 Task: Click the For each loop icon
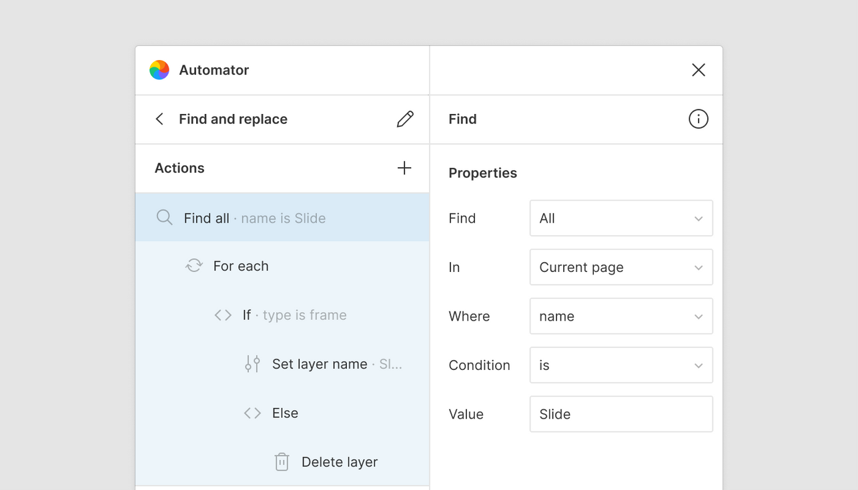point(194,266)
